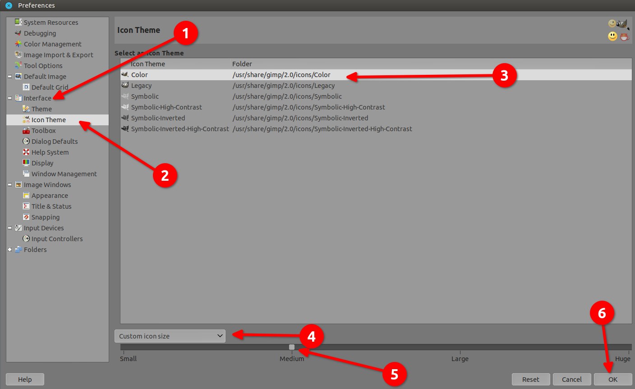Sort by the Icon Theme column header
Image resolution: width=635 pixels, height=389 pixels.
click(175, 64)
